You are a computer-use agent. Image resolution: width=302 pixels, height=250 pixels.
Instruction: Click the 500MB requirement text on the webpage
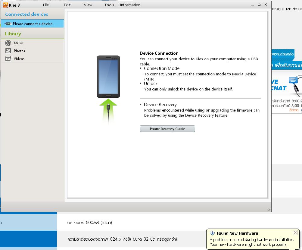click(x=89, y=223)
